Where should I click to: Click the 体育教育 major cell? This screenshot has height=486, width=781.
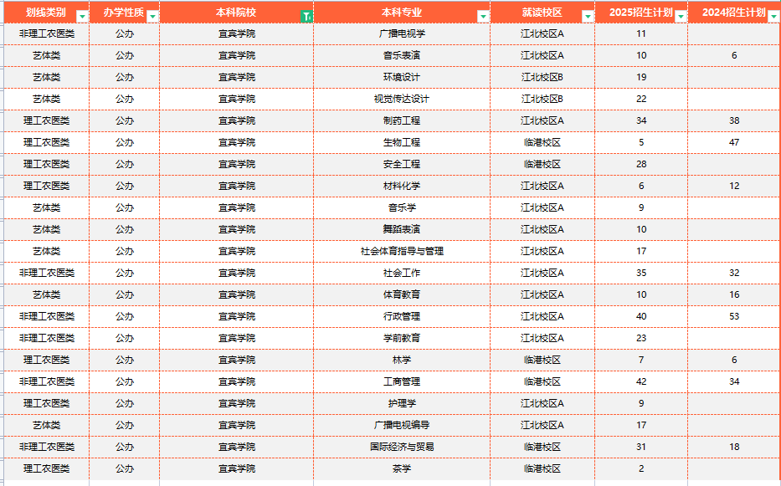point(402,294)
